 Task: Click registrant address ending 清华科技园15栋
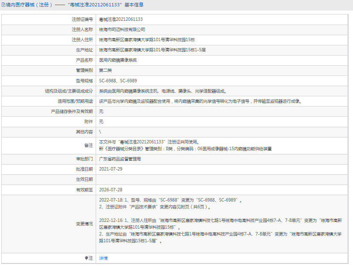[147, 40]
